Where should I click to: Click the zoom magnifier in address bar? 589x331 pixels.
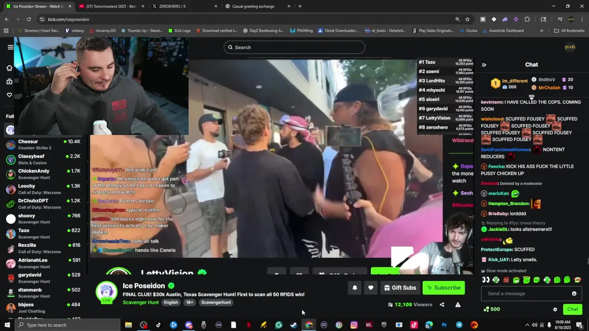pyautogui.click(x=457, y=19)
